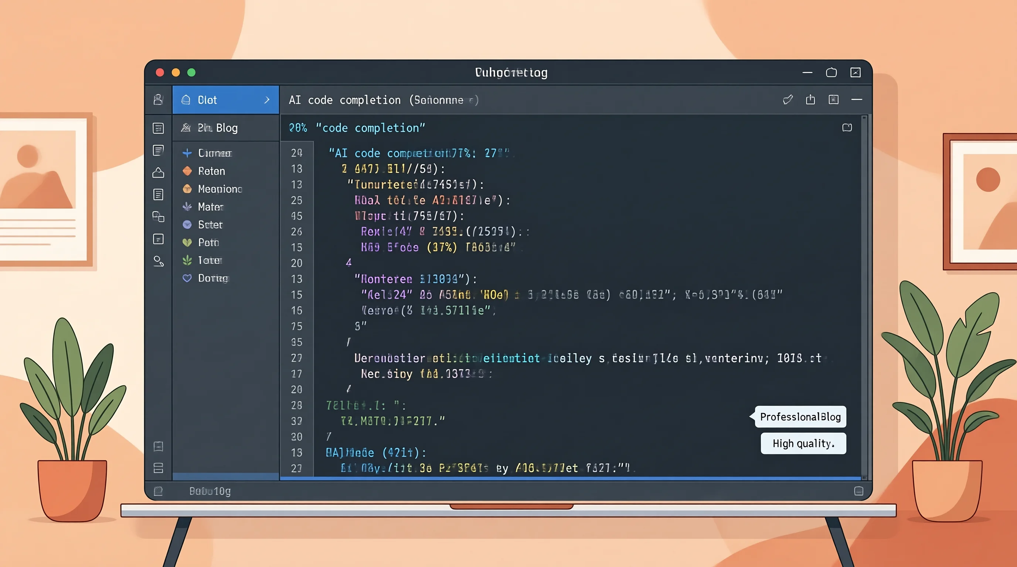Click the icon beside the Blog header
The image size is (1017, 567).
click(x=186, y=127)
